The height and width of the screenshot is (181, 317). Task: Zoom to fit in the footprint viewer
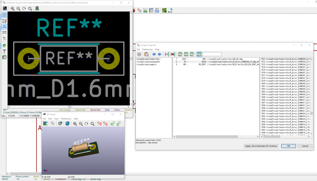(x=30, y=8)
